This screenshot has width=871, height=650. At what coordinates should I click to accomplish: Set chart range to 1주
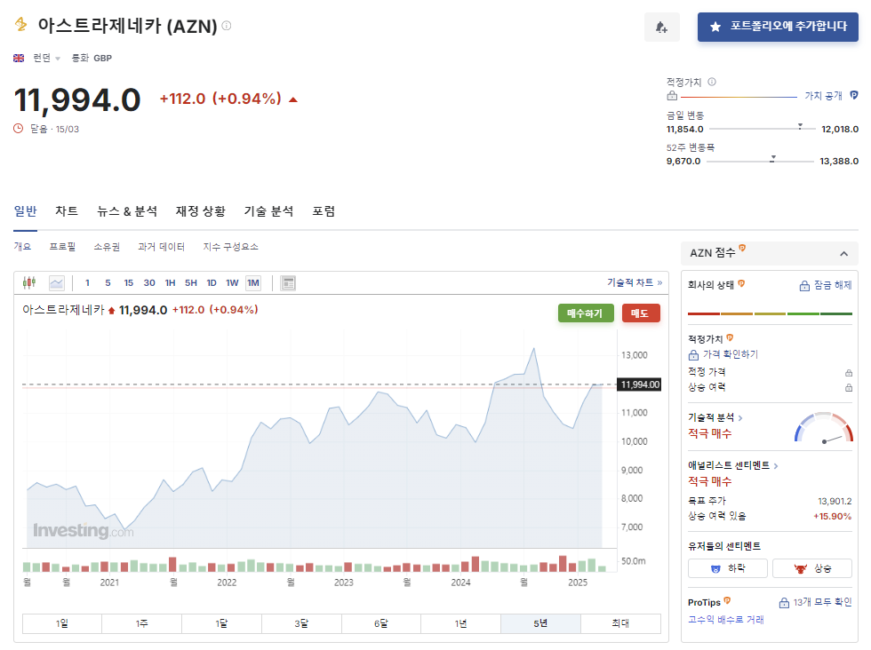[x=141, y=623]
